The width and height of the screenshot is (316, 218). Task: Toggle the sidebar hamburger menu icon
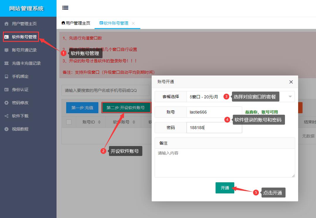tap(65, 8)
